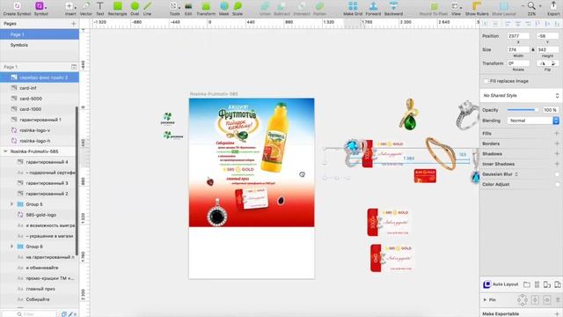
Task: Click the emerald pendant image on canvas
Action: coord(409,114)
